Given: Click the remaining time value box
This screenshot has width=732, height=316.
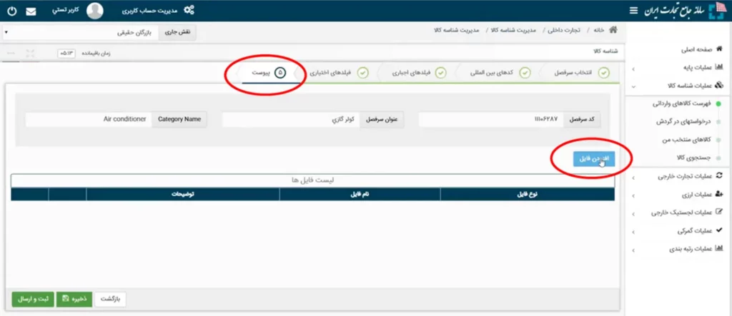Looking at the screenshot, I should (x=66, y=53).
